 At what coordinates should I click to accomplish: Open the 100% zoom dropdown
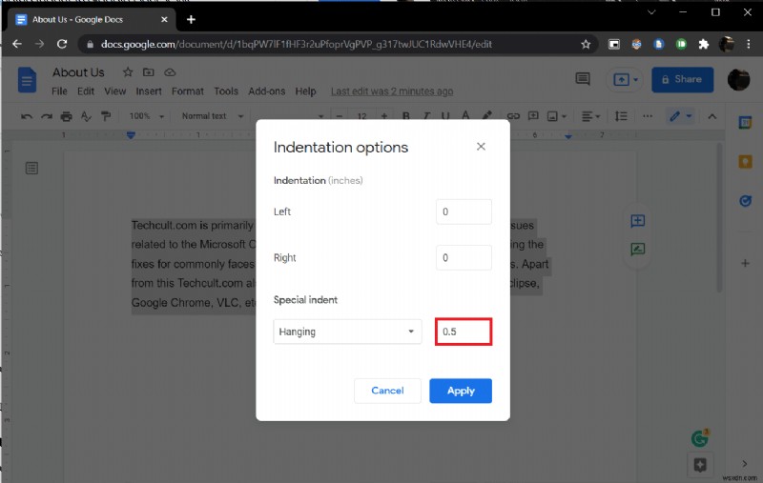146,116
